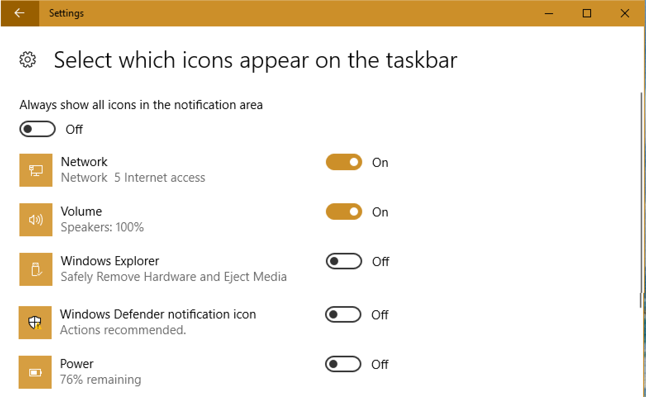This screenshot has height=397, width=646.
Task: Click the Network 5 Internet access label
Action: (133, 178)
